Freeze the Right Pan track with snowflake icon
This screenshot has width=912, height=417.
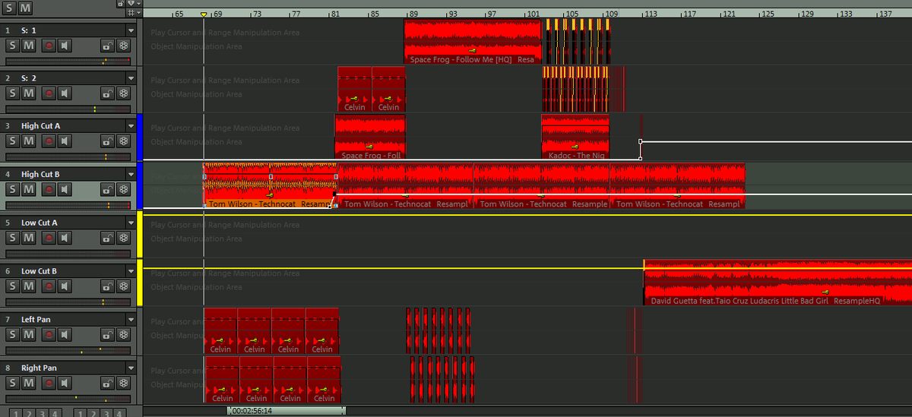coord(123,384)
